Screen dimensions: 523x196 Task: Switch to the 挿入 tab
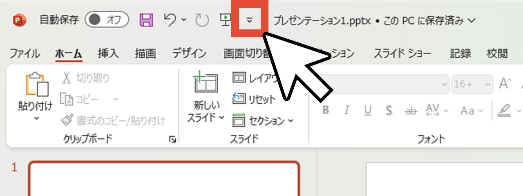(108, 53)
